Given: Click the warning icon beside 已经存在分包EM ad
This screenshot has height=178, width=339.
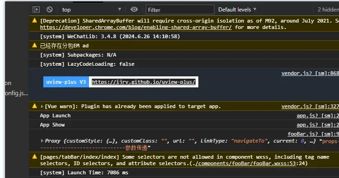Looking at the screenshot, I should point(35,45).
